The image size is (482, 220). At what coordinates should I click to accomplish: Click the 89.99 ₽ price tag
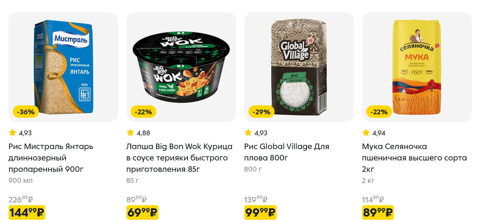378,212
